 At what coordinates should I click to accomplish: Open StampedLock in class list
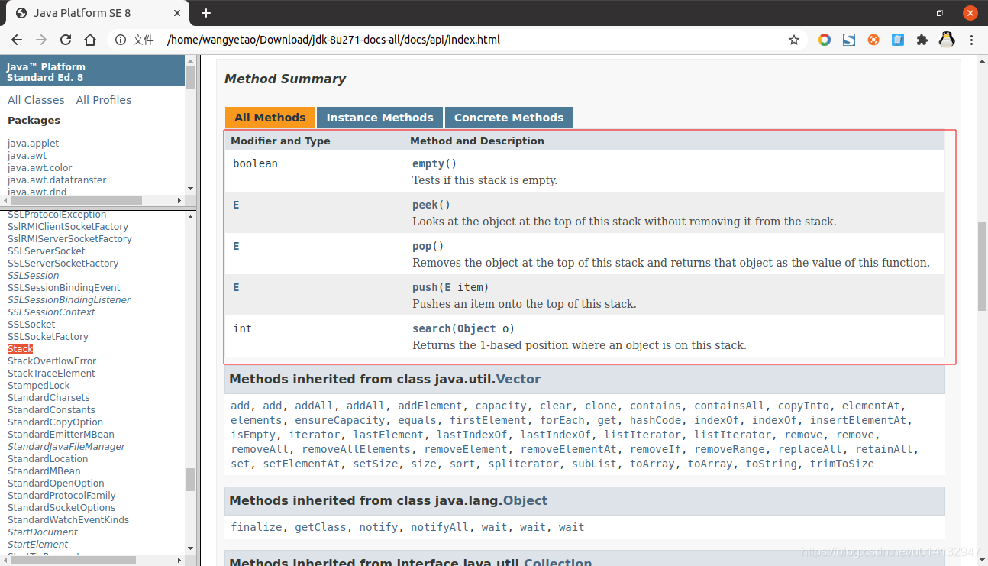pyautogui.click(x=39, y=385)
